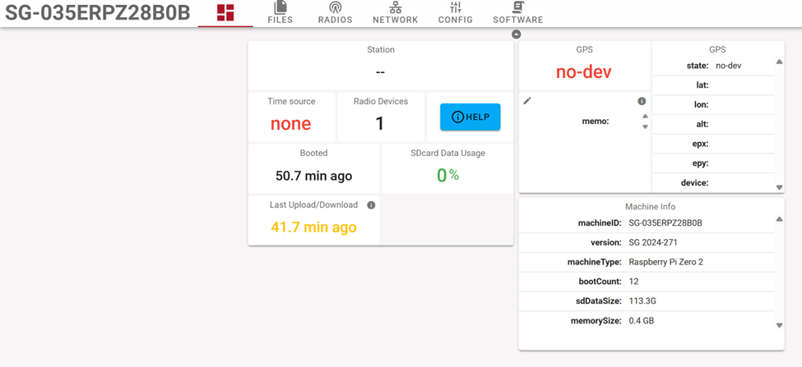This screenshot has width=802, height=367.
Task: Open the Software tab
Action: coord(517,12)
